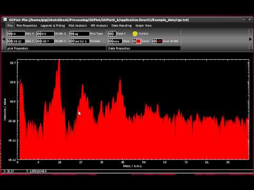
Task: Click the Intensity / mbar axis label
Action: point(5,109)
